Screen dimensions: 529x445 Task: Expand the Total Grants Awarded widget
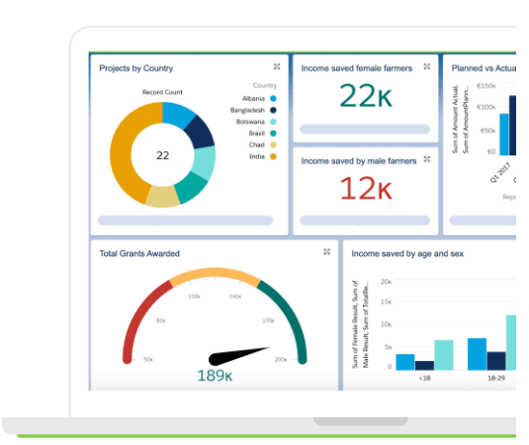(x=326, y=252)
